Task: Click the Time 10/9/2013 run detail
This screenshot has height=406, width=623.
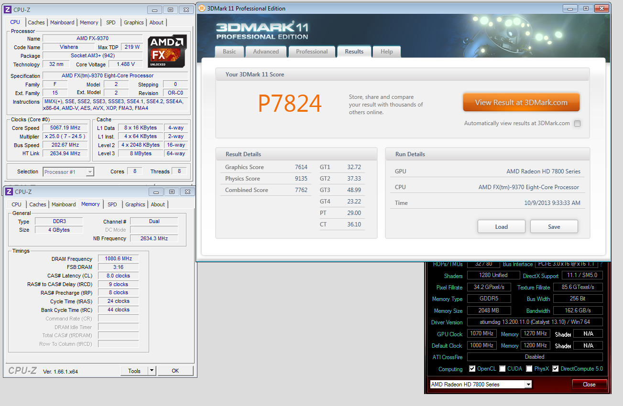Action: pos(487,203)
